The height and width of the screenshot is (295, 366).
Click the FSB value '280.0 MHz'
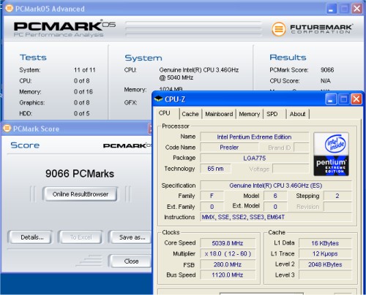[228, 264]
